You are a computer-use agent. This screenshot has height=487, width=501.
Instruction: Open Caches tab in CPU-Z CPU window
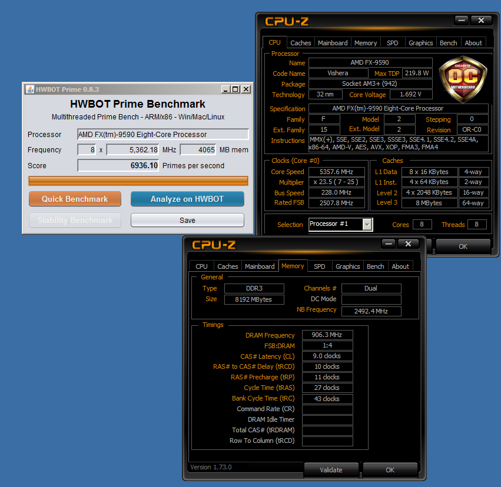[x=300, y=43]
